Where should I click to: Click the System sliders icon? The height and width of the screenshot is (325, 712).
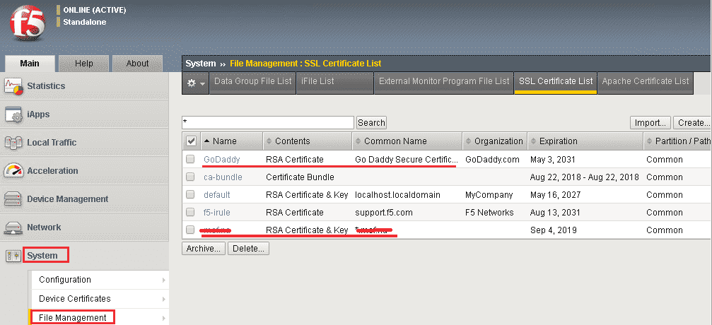(13, 256)
